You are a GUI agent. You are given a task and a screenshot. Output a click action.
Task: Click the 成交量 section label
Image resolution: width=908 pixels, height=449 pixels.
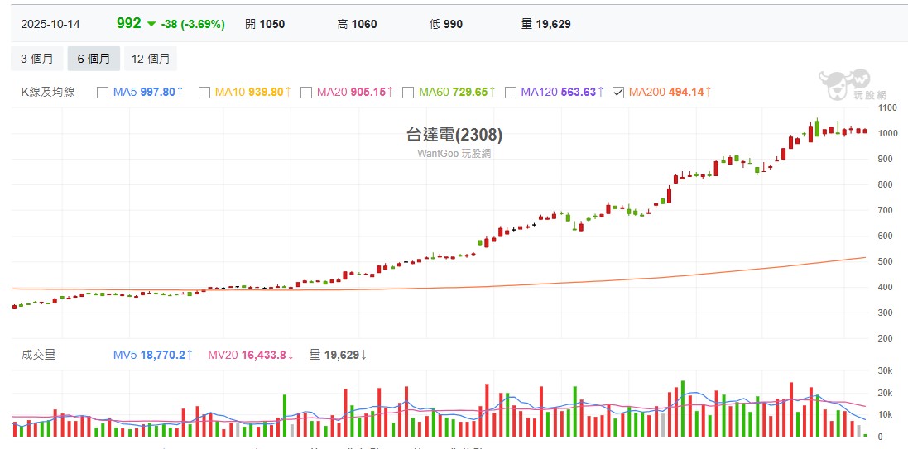pyautogui.click(x=38, y=355)
